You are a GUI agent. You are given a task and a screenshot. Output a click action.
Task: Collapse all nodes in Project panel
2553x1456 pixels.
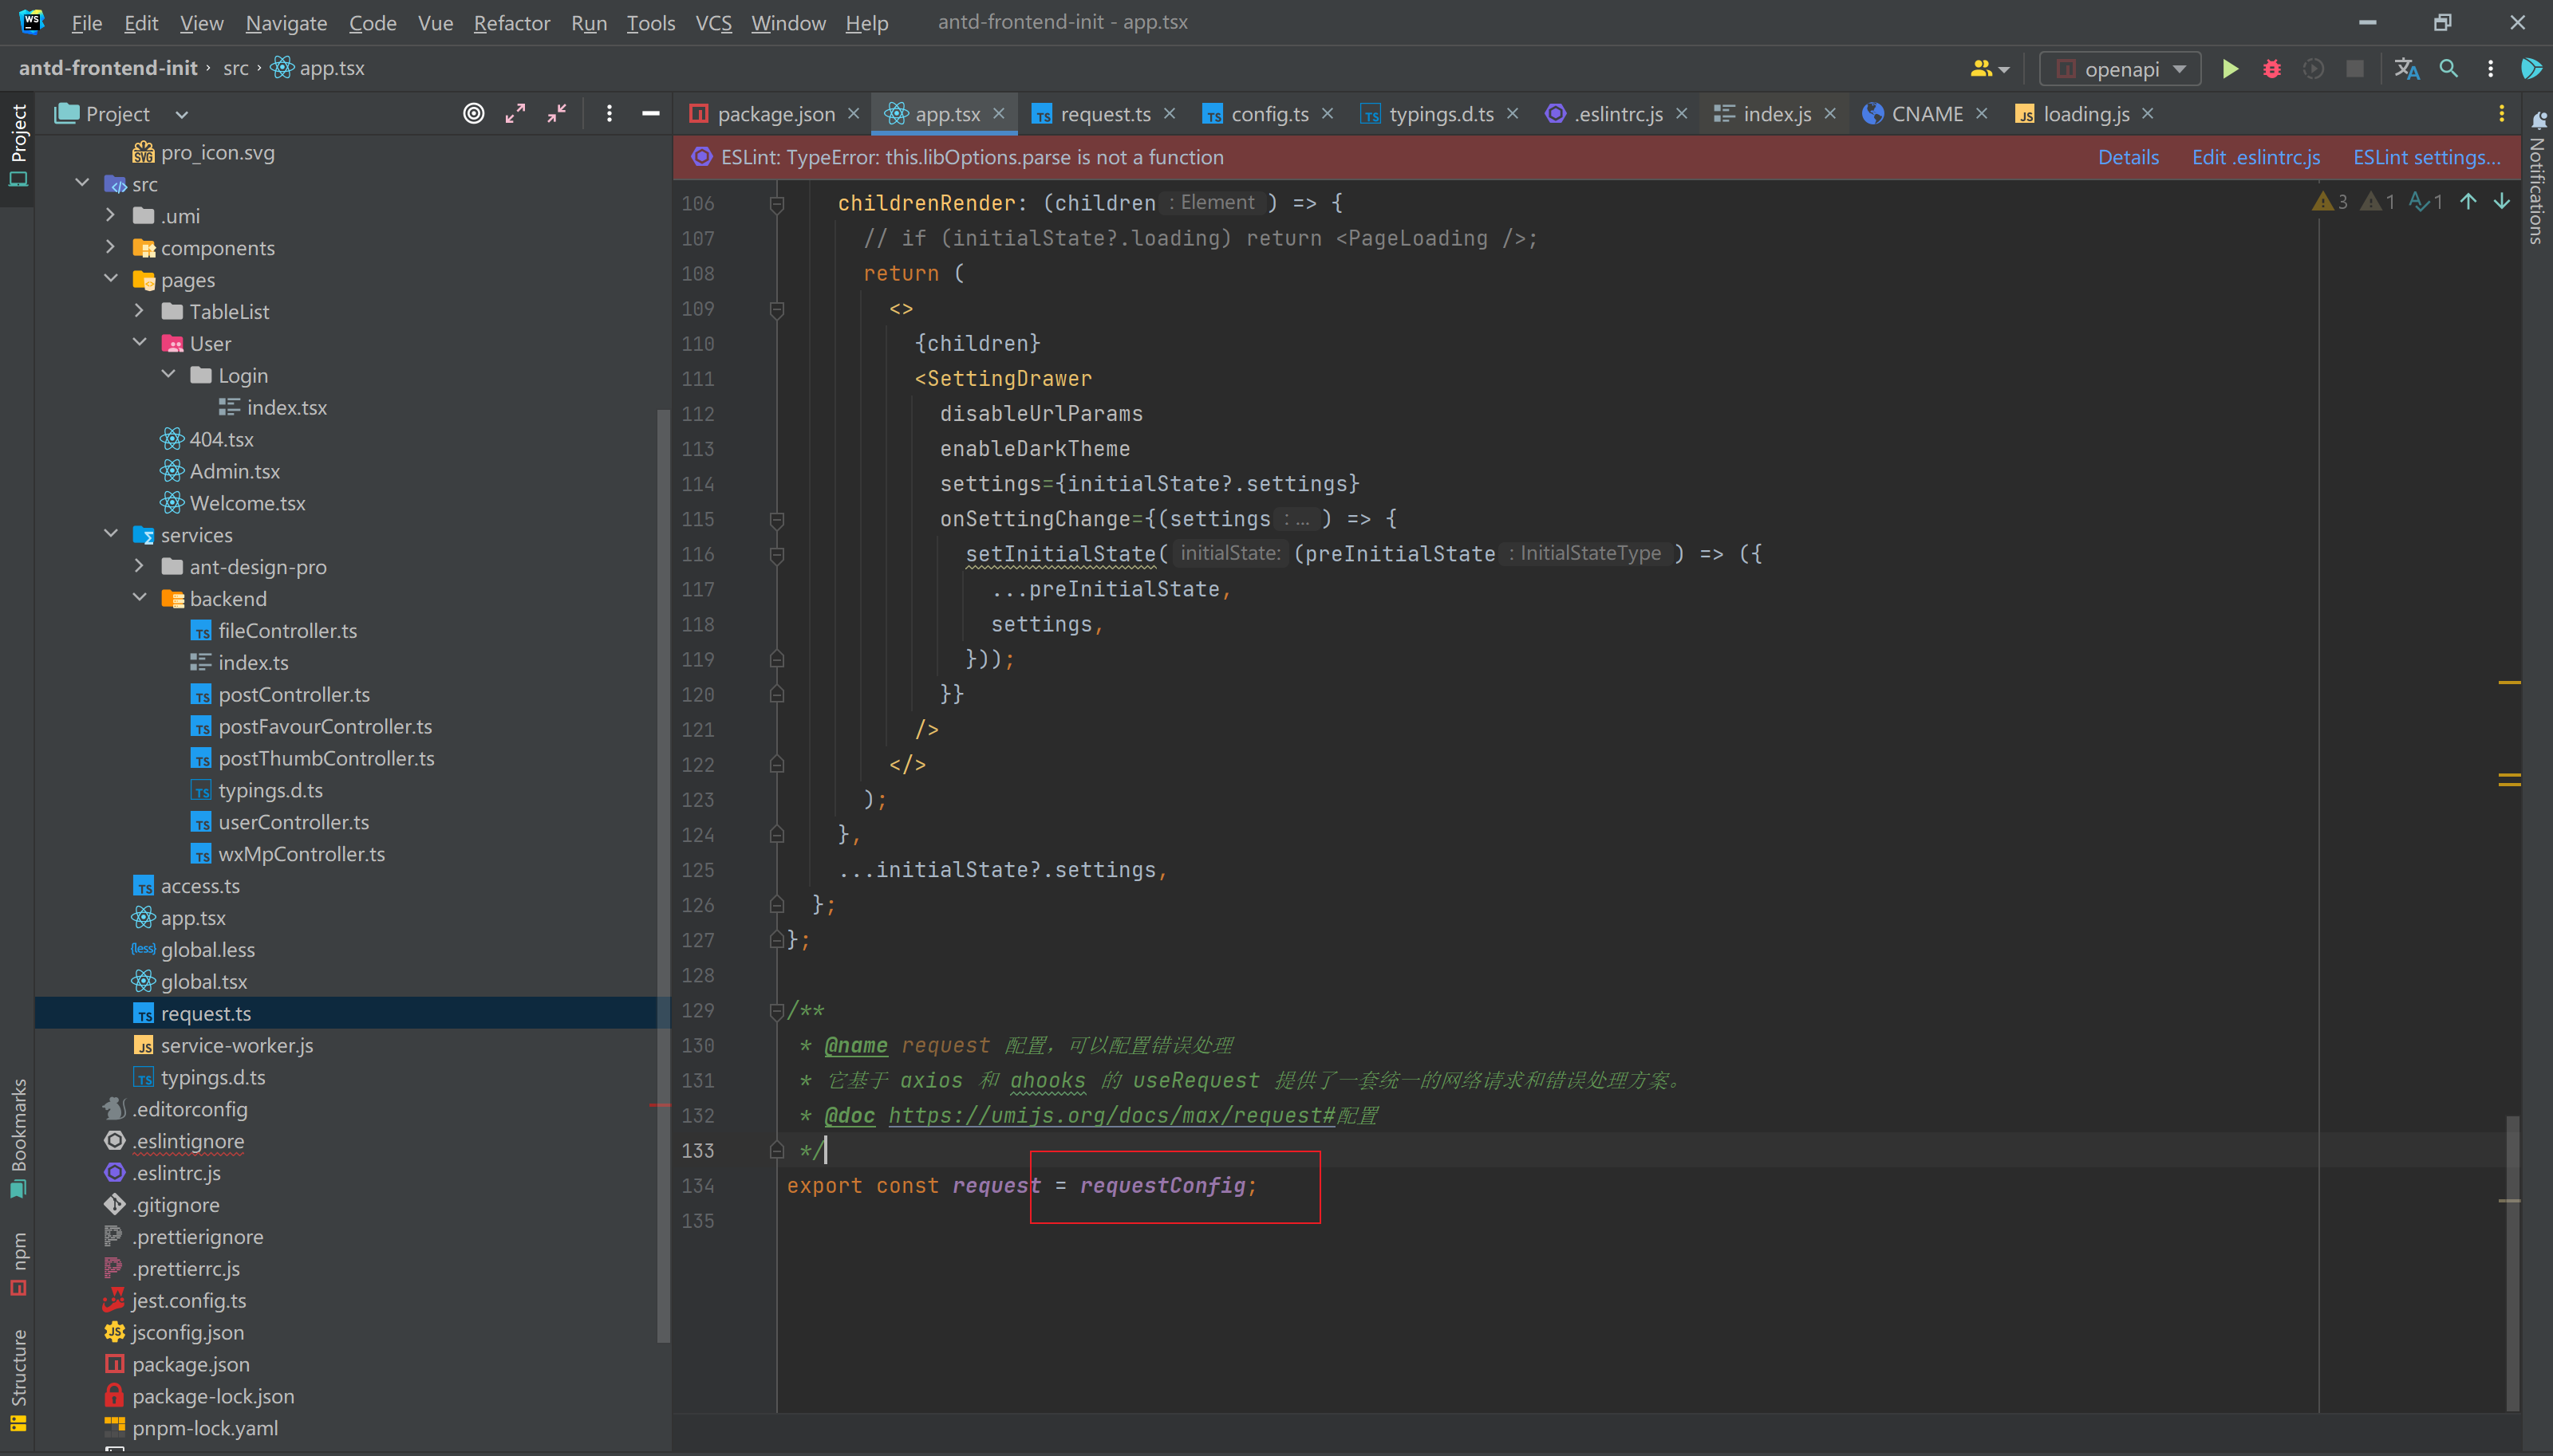coord(557,114)
